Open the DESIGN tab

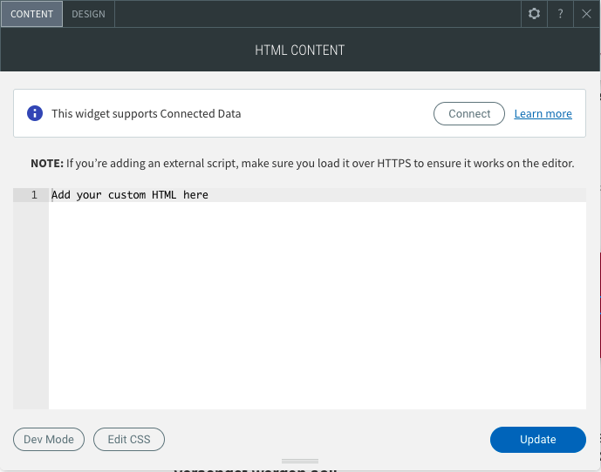[88, 14]
